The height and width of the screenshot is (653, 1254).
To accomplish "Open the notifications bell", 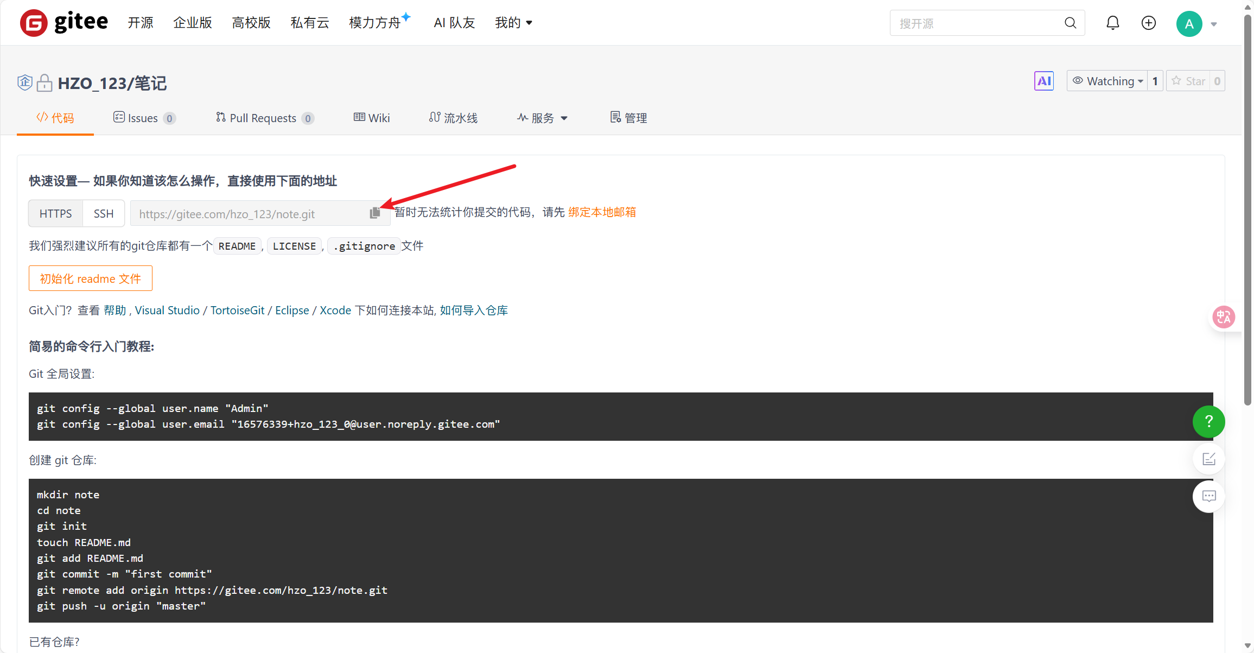I will coord(1112,23).
